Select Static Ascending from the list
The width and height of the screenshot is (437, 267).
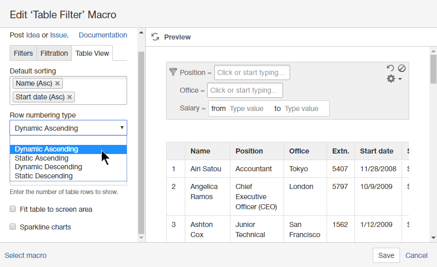[x=42, y=158]
